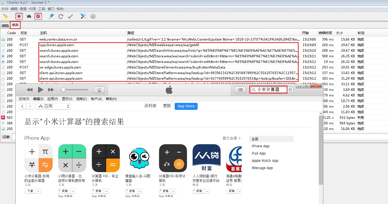388x204 pixels.
Task: Filter results by Apple Watch App
Action: click(x=265, y=161)
